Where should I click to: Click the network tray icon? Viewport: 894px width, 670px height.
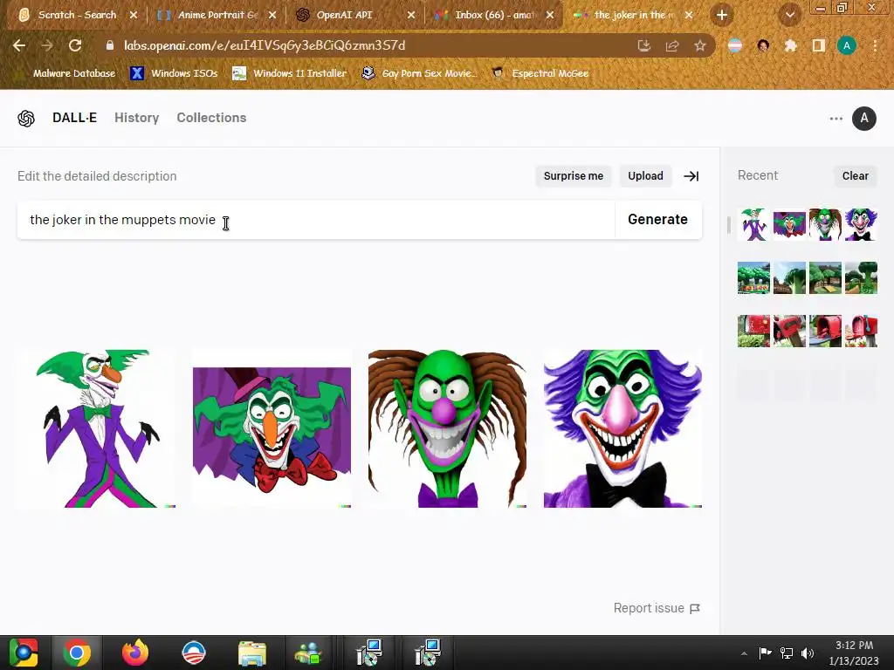tap(787, 653)
